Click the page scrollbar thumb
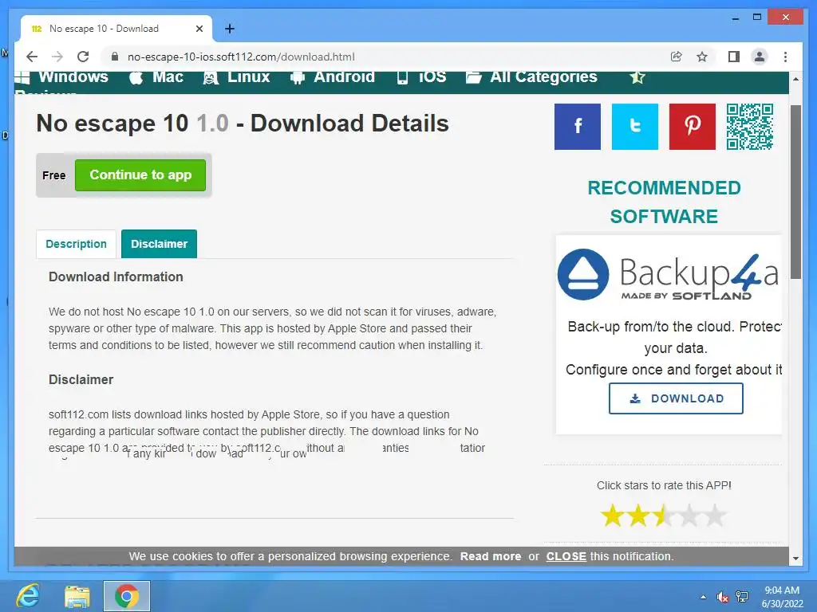Screen dimensions: 817x612 click(x=795, y=192)
